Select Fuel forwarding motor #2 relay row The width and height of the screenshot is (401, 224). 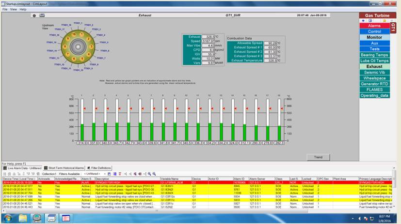197,207
